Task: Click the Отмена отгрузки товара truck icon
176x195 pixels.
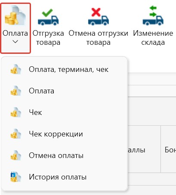Action: 99,17
